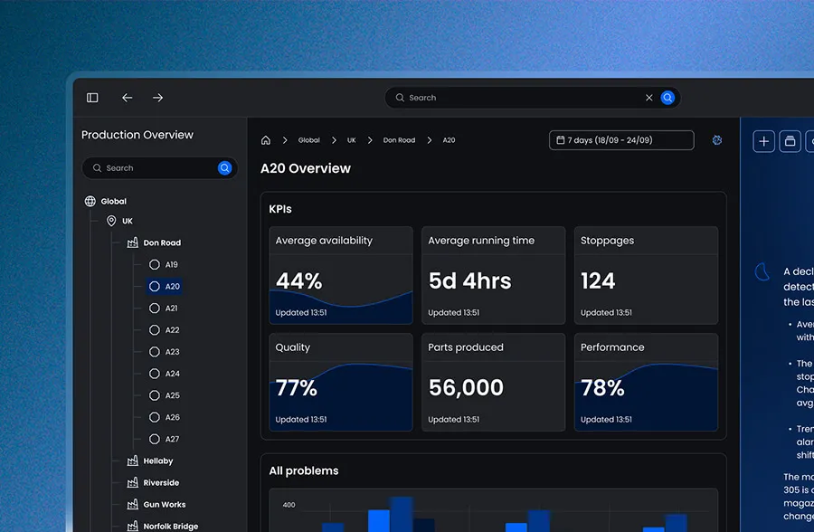Click the home icon in the breadcrumb
The image size is (814, 532).
tap(266, 140)
